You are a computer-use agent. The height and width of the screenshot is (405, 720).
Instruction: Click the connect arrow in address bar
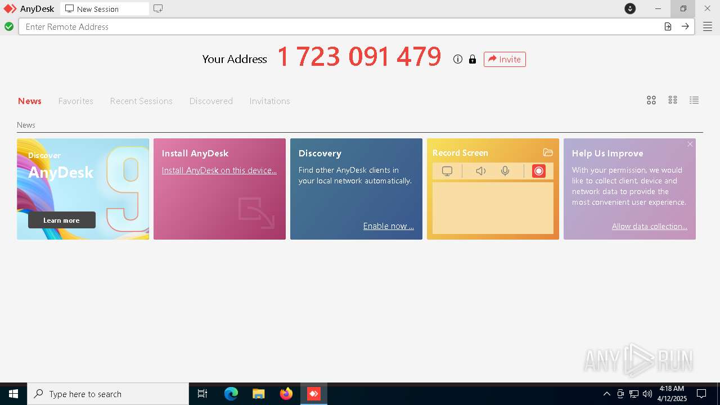click(x=685, y=26)
